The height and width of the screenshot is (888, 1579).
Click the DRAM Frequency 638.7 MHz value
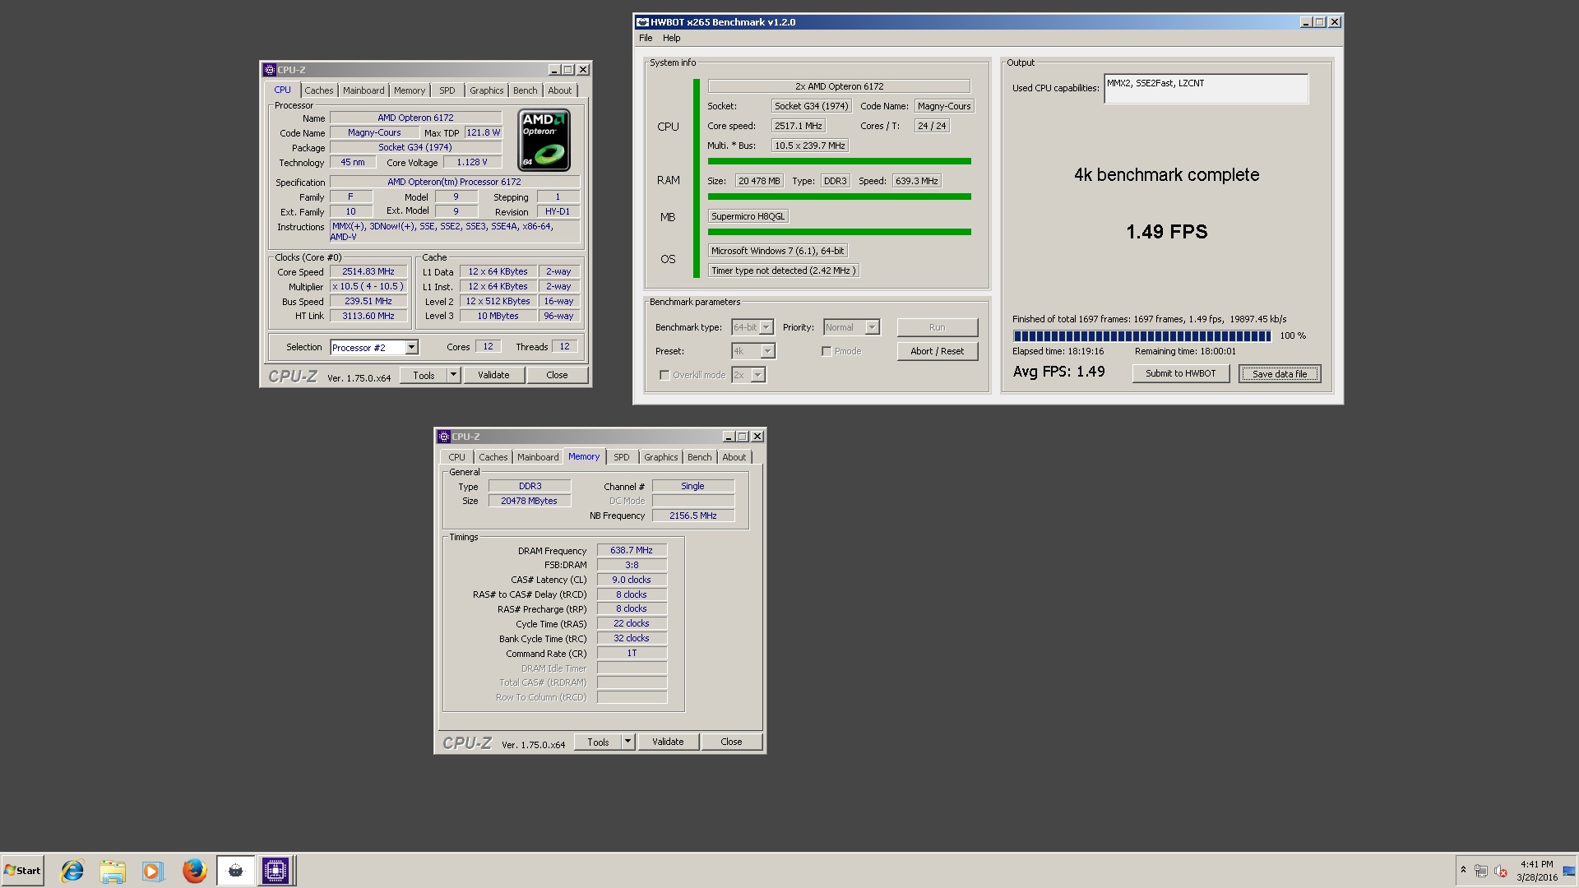tap(632, 551)
